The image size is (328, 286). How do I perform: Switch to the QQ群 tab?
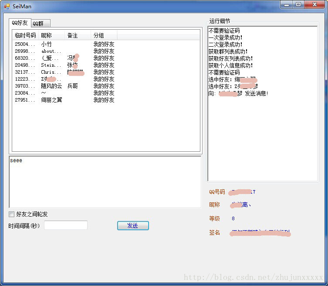coord(41,23)
